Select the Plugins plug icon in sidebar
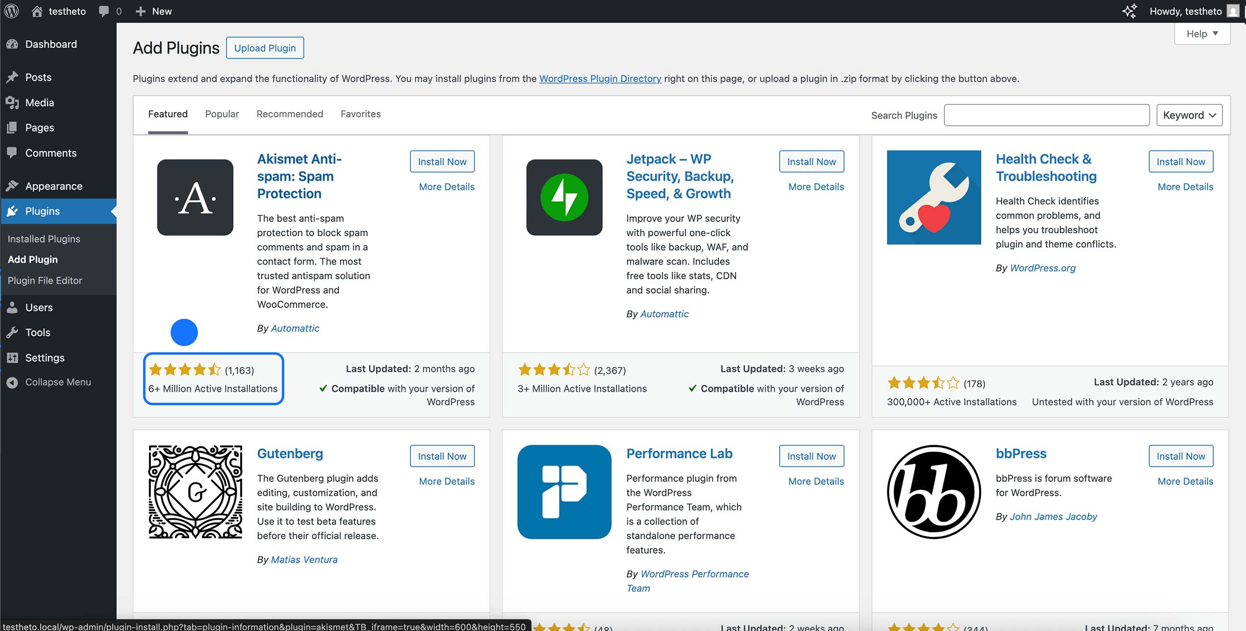 [12, 211]
